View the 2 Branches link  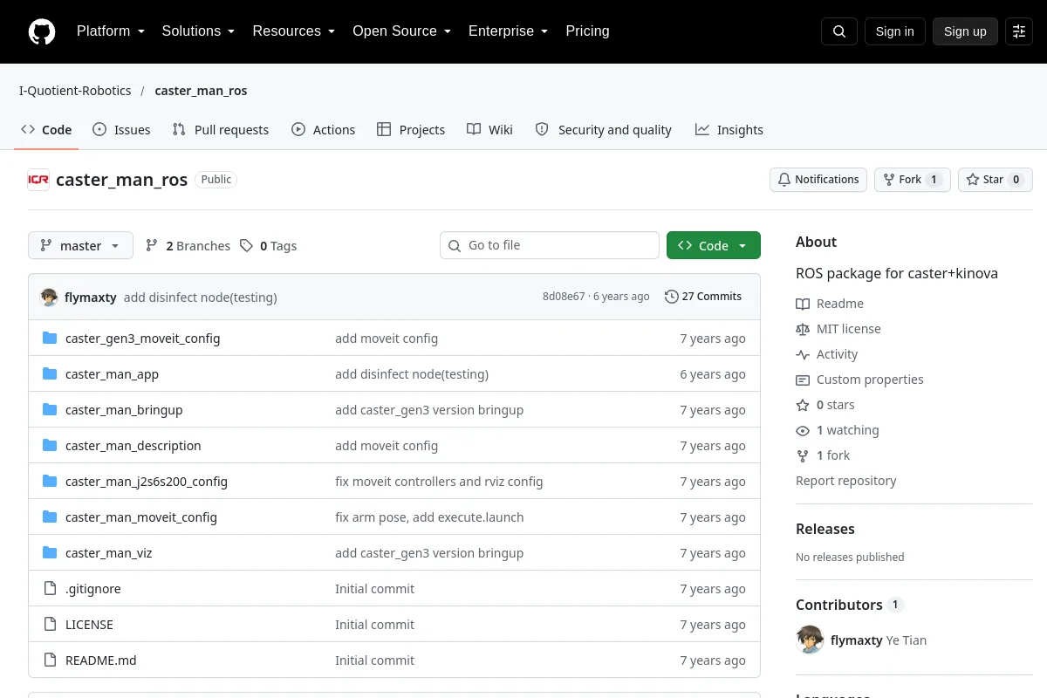coord(188,246)
